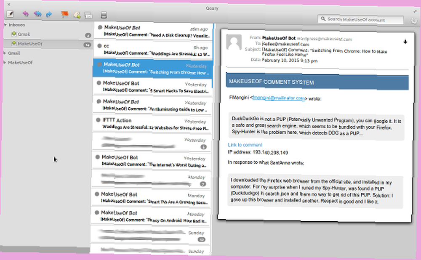Screen dimensions: 421x260
Task: Open the label tag menu in toolbar
Action: tap(77, 15)
